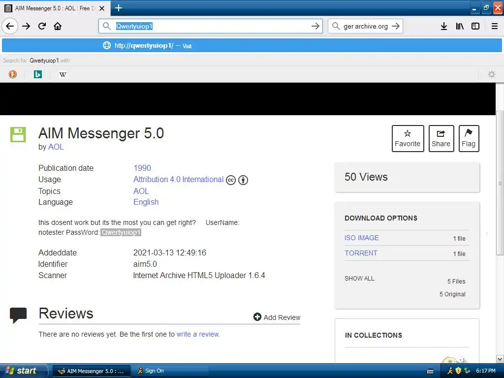Viewport: 504px width, 378px height.
Task: Switch to the AIM Messenger 5.0 tab
Action: point(55,8)
